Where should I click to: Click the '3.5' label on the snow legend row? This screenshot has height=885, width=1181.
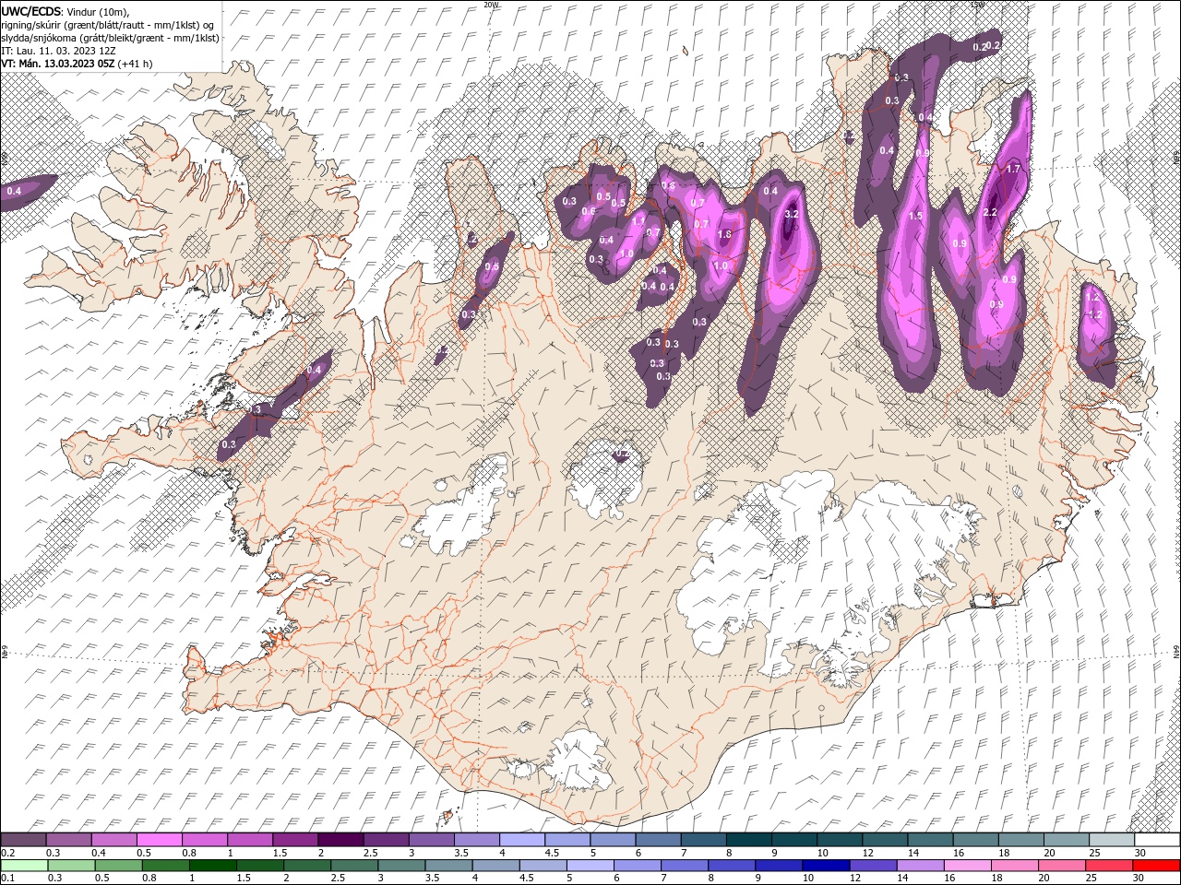point(459,853)
